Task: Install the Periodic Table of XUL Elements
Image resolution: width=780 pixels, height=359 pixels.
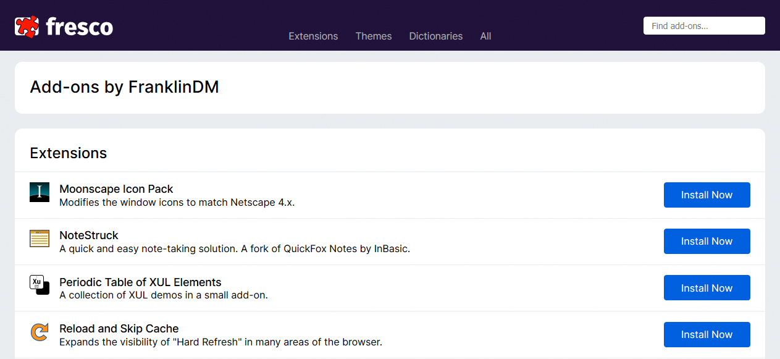Action: [x=707, y=287]
